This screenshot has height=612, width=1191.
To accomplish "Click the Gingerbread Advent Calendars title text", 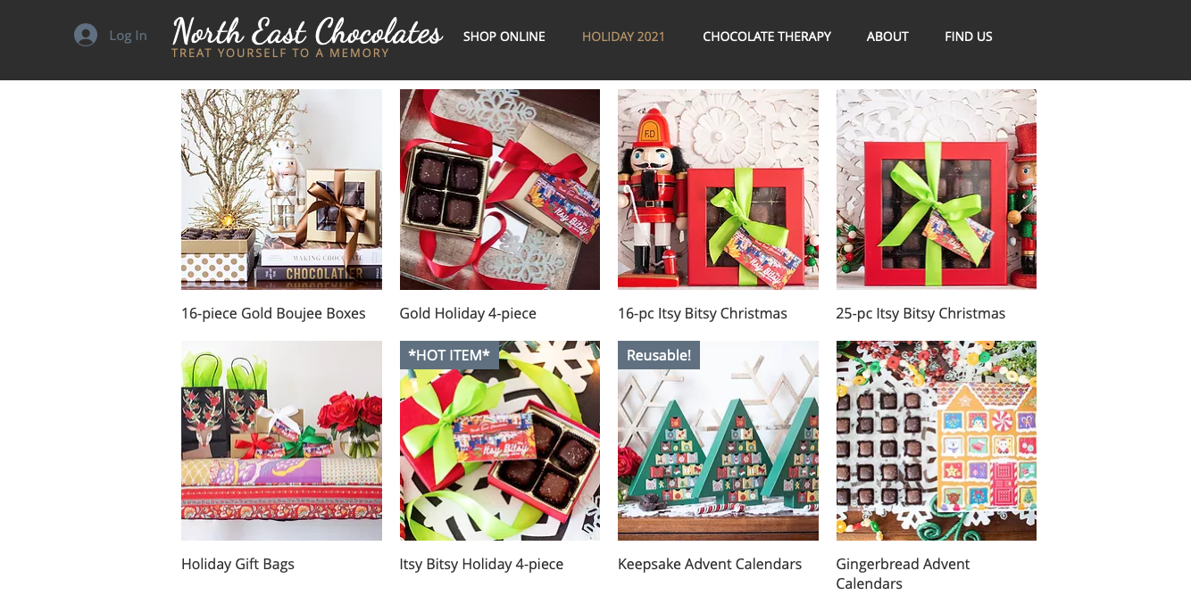I will click(x=903, y=574).
